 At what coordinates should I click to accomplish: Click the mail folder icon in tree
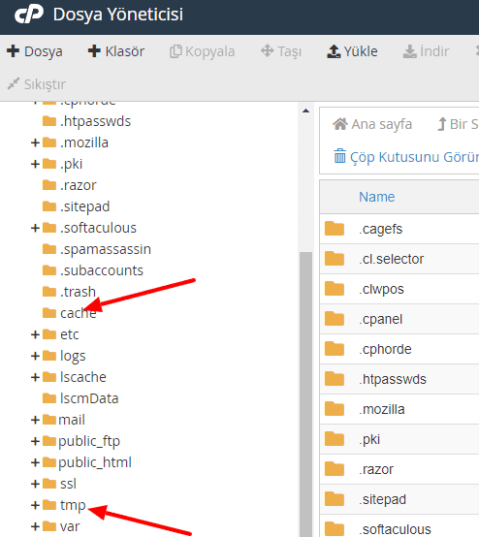(49, 420)
